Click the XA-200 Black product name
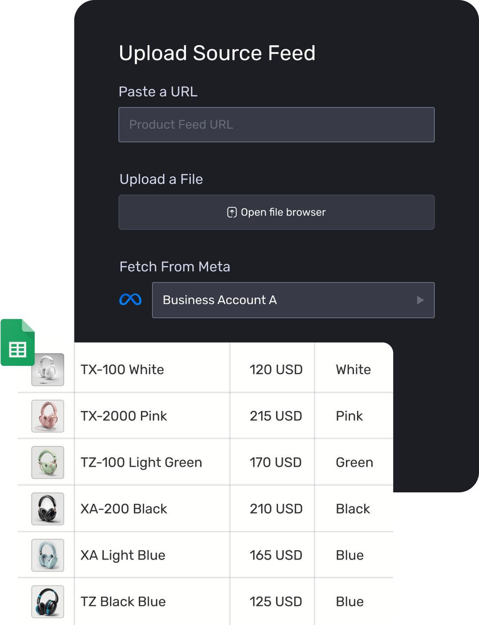 (x=124, y=509)
